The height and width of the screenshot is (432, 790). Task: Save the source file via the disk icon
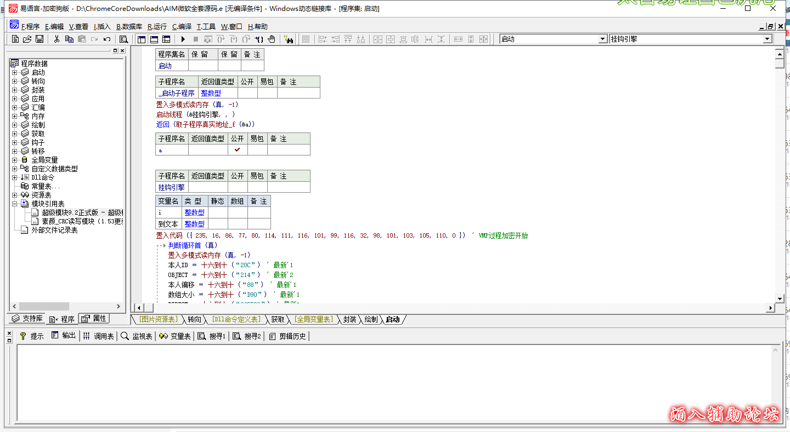[39, 39]
